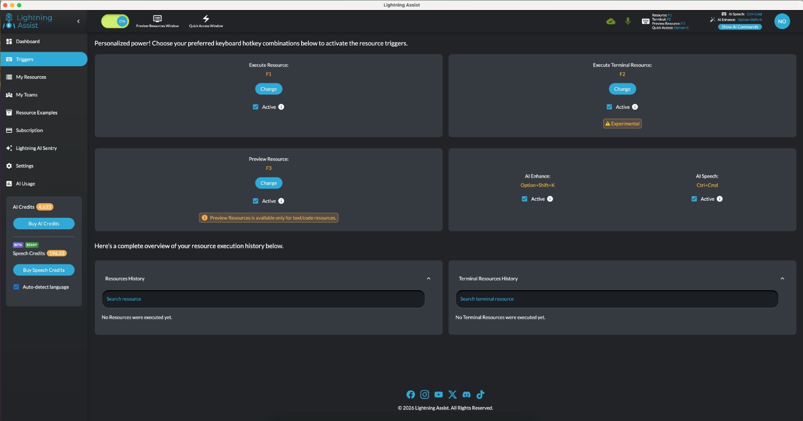
Task: Open the TikTok social link icon
Action: tap(480, 394)
